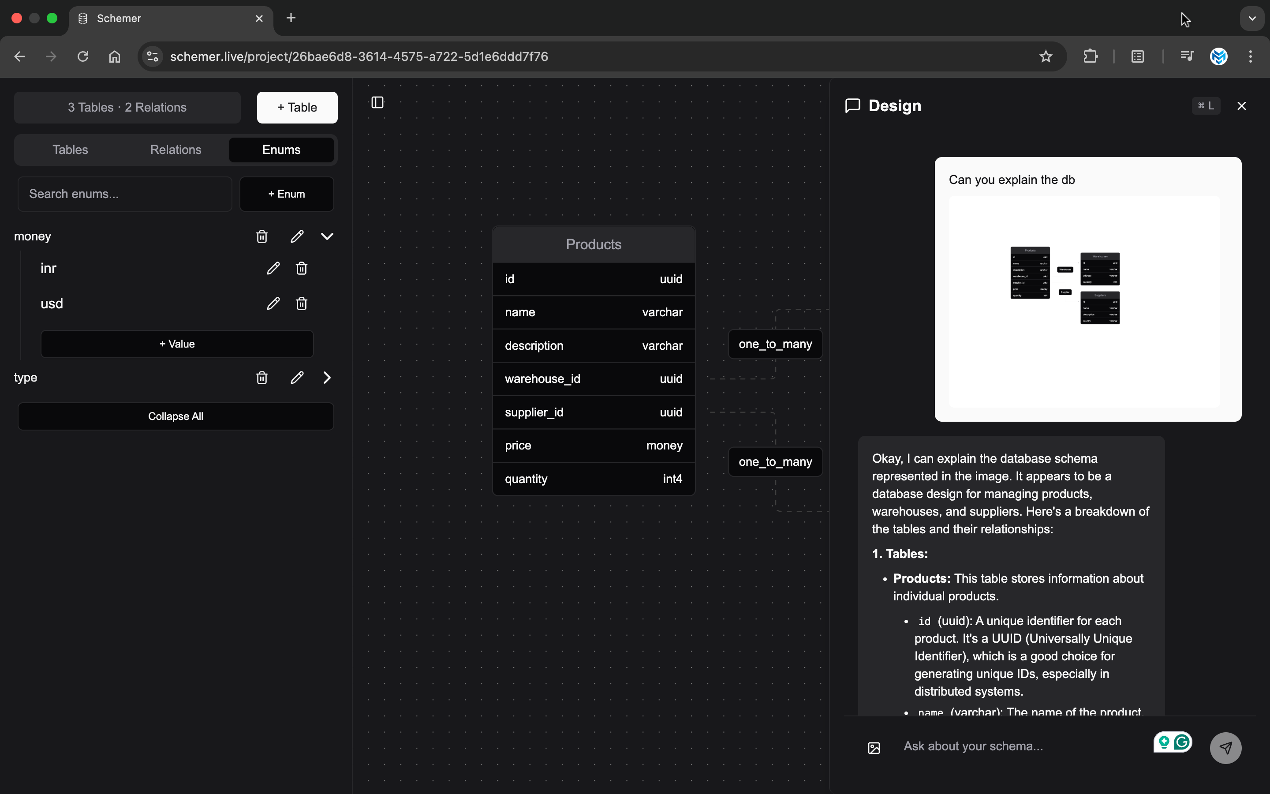Open the browser tab search dropdown

1252,19
